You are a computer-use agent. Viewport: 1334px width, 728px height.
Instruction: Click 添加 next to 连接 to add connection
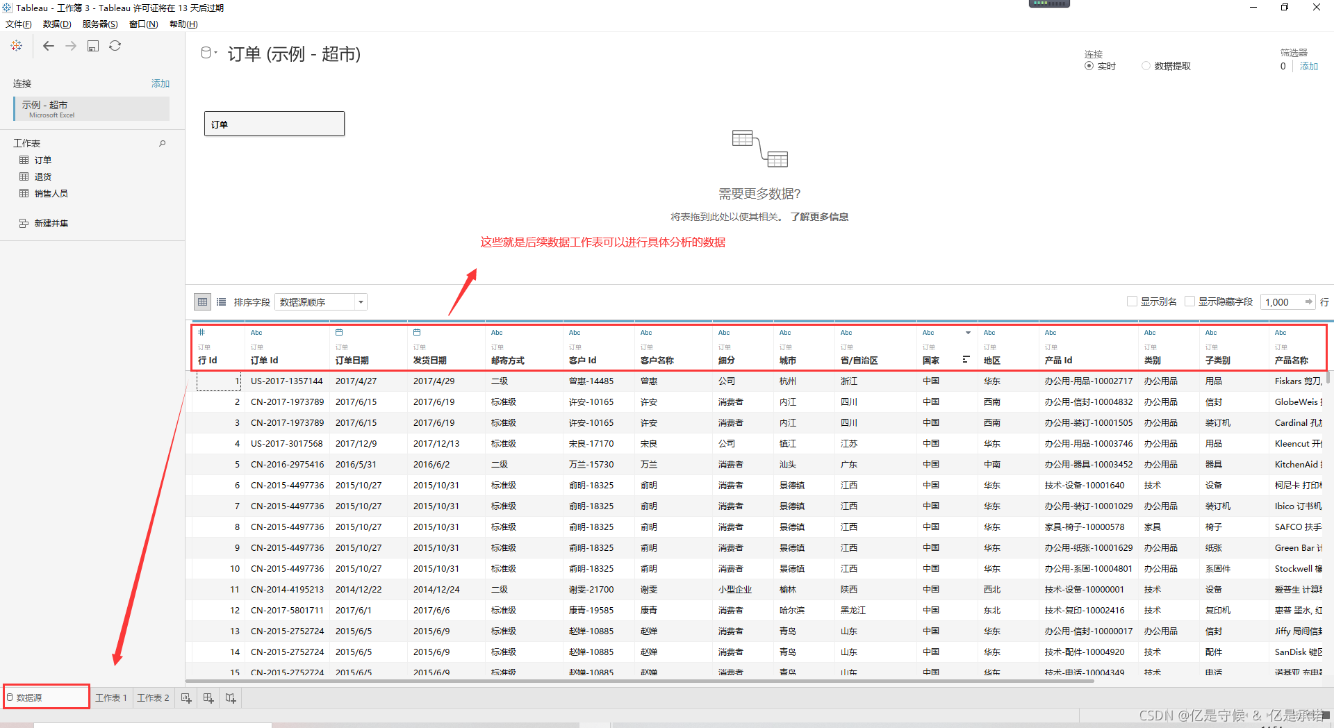pos(160,83)
